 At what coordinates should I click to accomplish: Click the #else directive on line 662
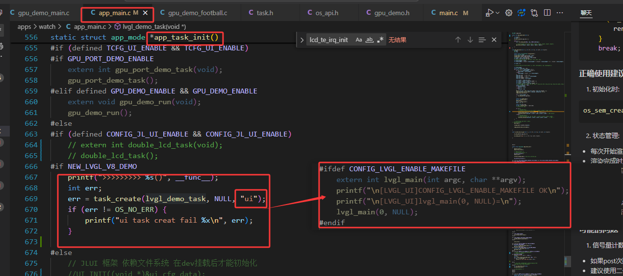coord(61,123)
